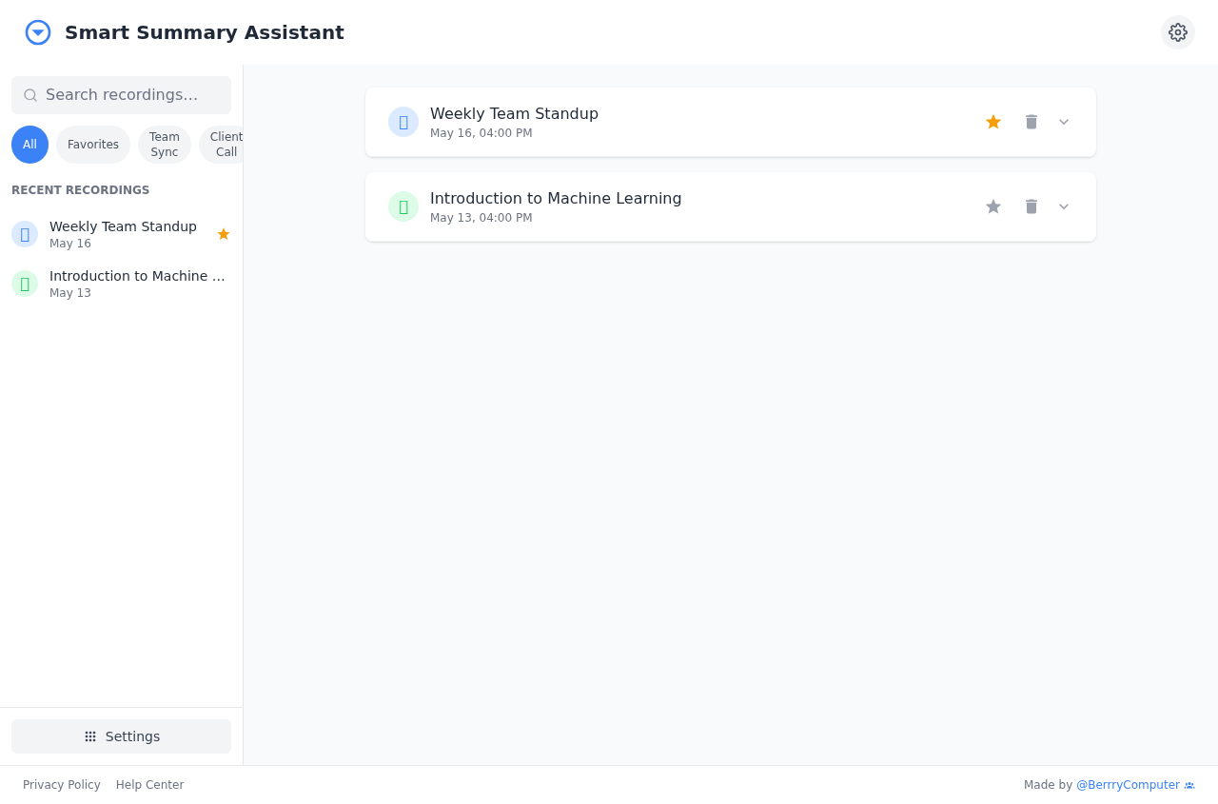1218x804 pixels.
Task: Delete the Weekly Team Standup recording
Action: click(1031, 122)
